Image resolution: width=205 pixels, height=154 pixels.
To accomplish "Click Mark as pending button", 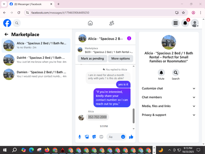I will (x=92, y=59).
